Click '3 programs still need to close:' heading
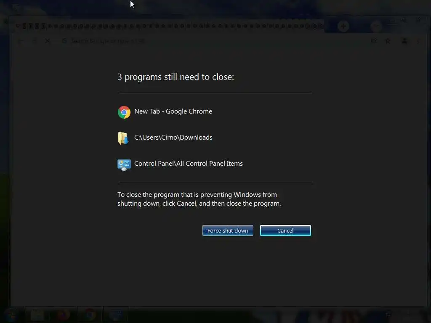The height and width of the screenshot is (323, 431). coord(176,77)
